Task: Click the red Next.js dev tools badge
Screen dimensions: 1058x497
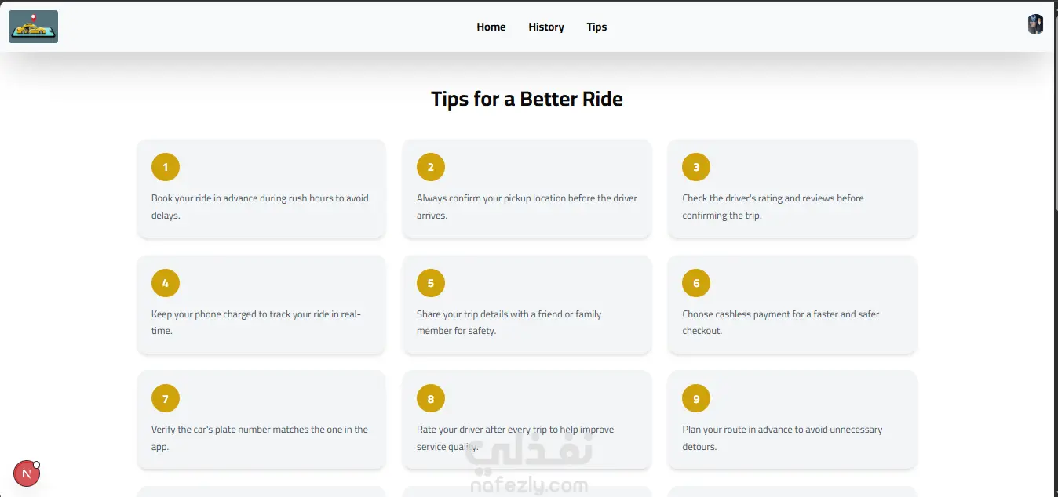Action: click(27, 473)
